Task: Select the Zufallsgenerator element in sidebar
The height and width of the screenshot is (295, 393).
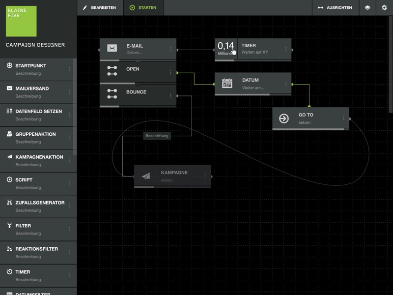Action: [x=38, y=206]
